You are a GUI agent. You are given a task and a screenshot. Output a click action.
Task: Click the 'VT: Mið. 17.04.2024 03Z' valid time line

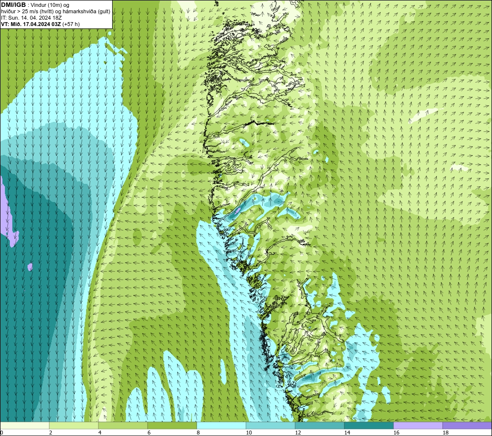tap(40, 24)
